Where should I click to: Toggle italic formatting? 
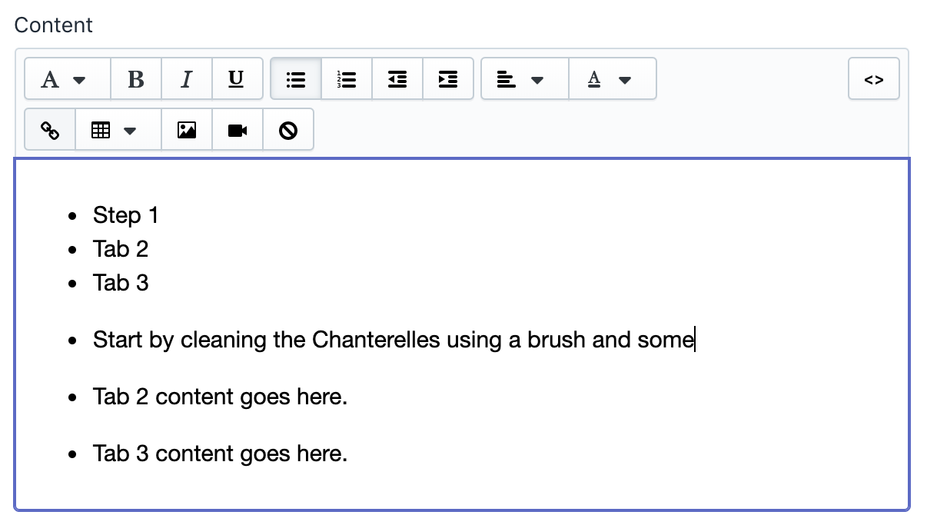187,79
